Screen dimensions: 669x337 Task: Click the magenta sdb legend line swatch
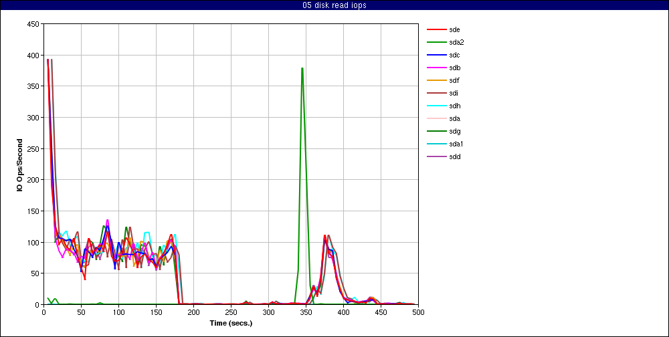point(436,68)
